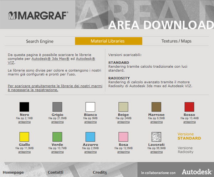Pick the Beige color swatch
This screenshot has width=214, height=177.
123,107
